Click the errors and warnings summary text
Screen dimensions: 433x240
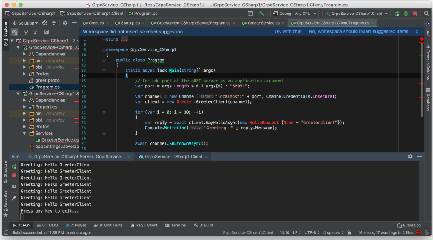tap(386, 232)
